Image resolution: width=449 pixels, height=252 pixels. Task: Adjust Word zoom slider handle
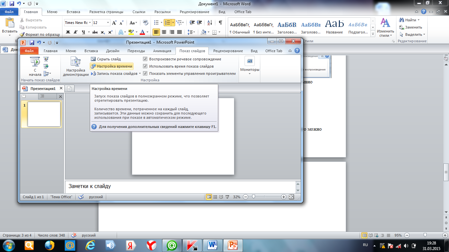pos(425,235)
